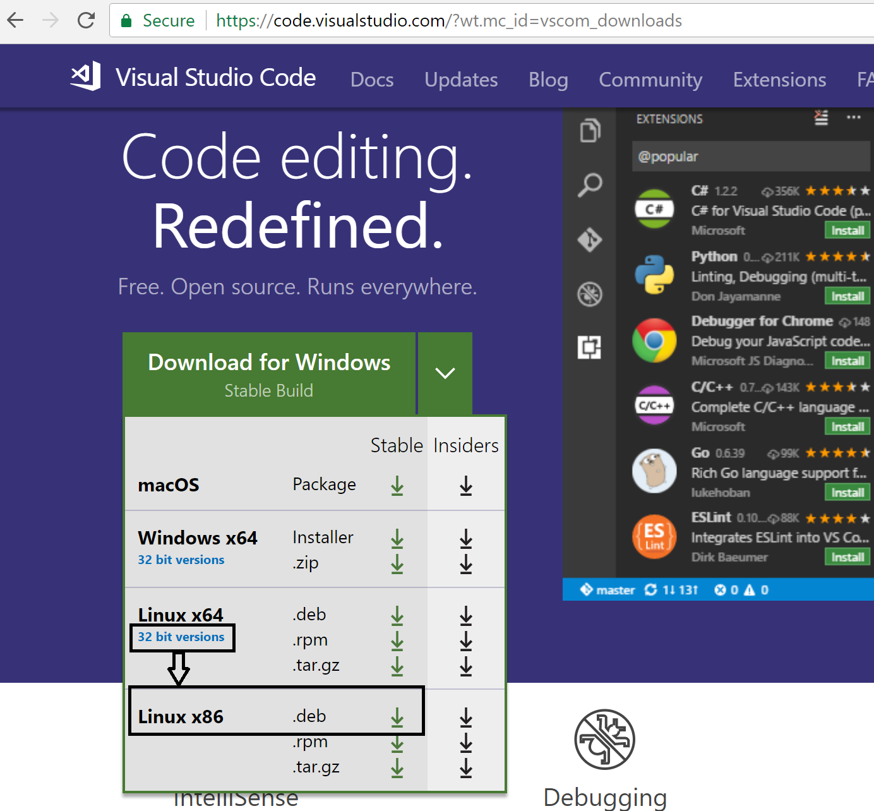The height and width of the screenshot is (811, 874).
Task: Download Windows x64 Installer Insiders build
Action: pos(466,538)
